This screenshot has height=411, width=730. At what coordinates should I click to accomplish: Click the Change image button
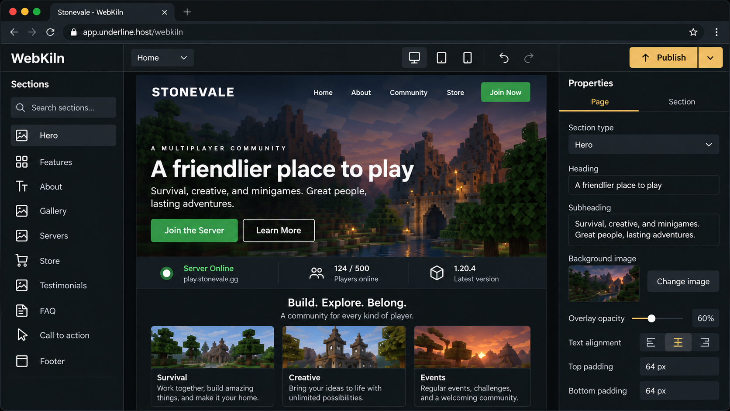pyautogui.click(x=683, y=282)
